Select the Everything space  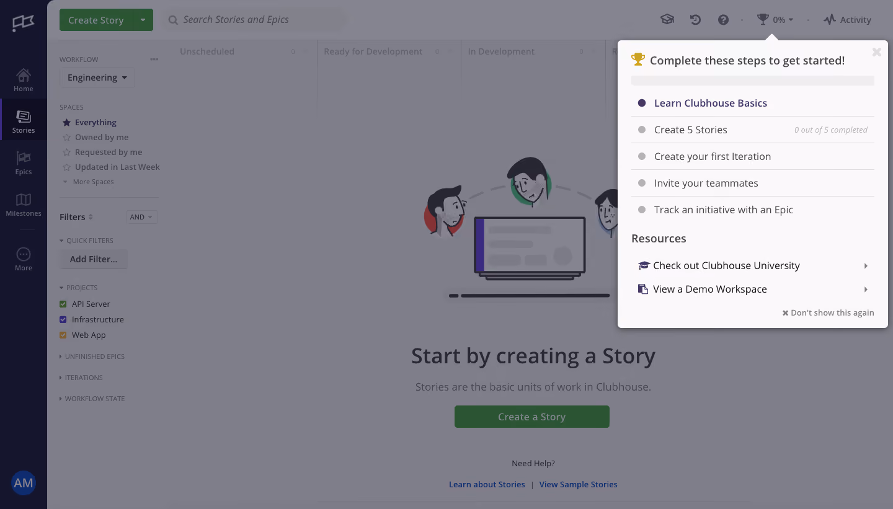click(x=89, y=123)
